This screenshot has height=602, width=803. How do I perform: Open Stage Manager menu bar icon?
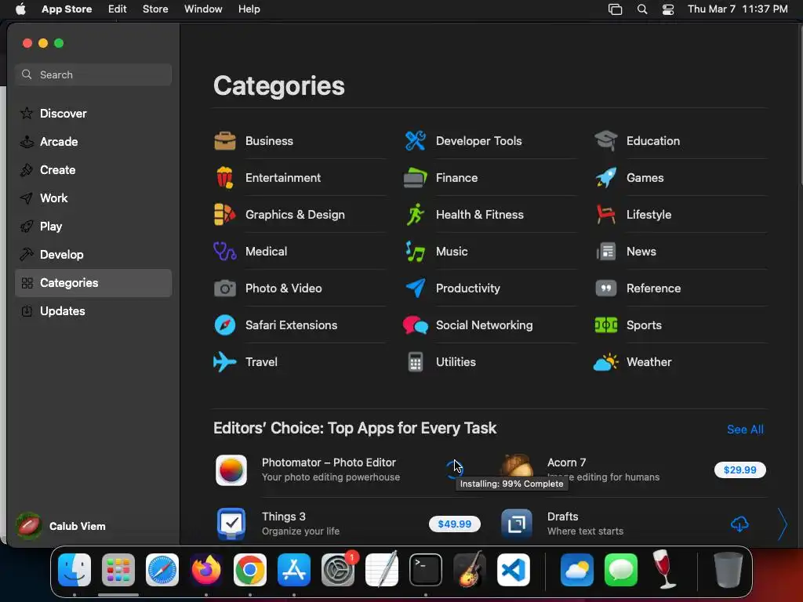point(615,9)
